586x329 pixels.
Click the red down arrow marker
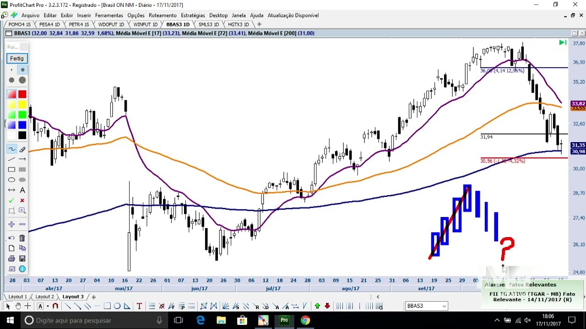(327, 306)
